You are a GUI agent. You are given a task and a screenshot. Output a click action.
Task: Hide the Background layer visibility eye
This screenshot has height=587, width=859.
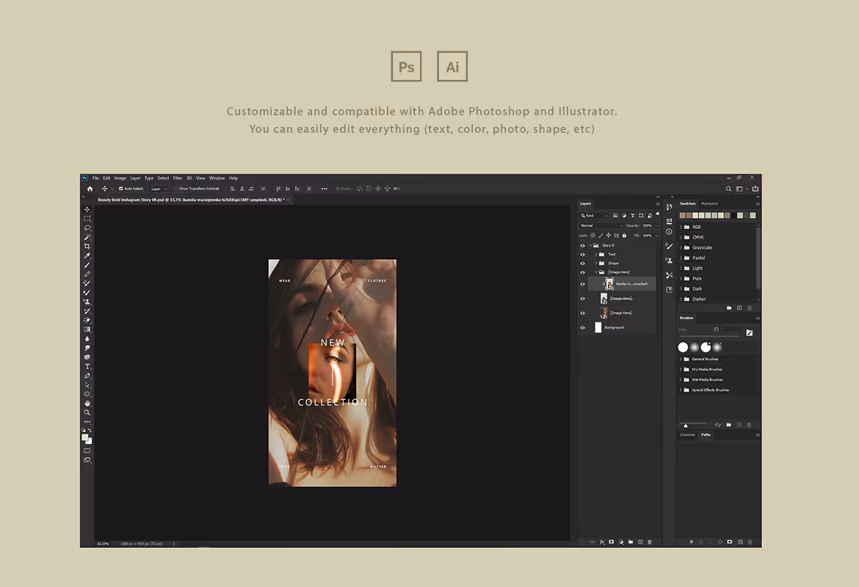point(582,327)
